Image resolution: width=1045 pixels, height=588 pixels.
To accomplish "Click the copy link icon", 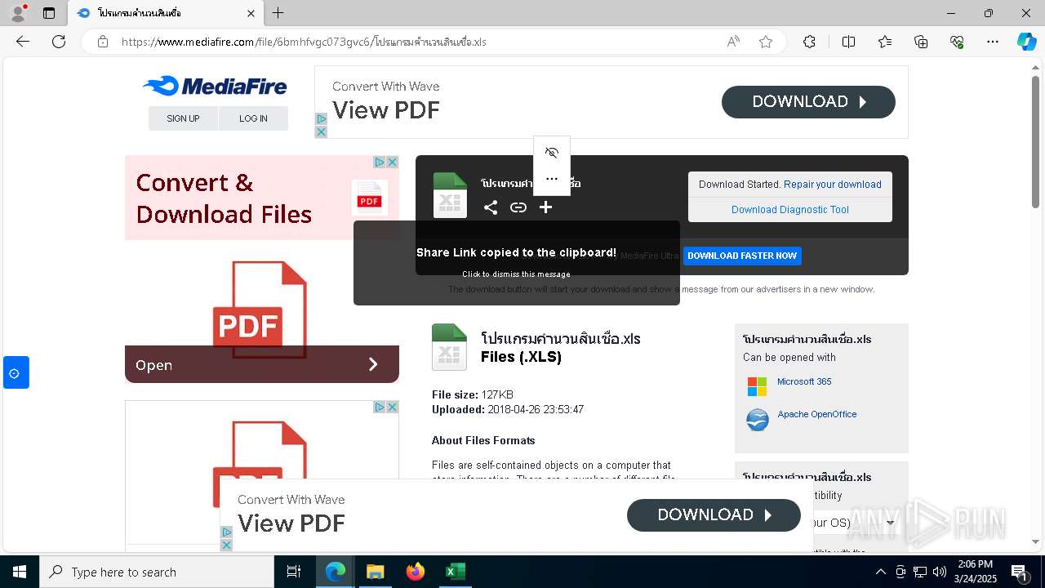I will pyautogui.click(x=518, y=207).
